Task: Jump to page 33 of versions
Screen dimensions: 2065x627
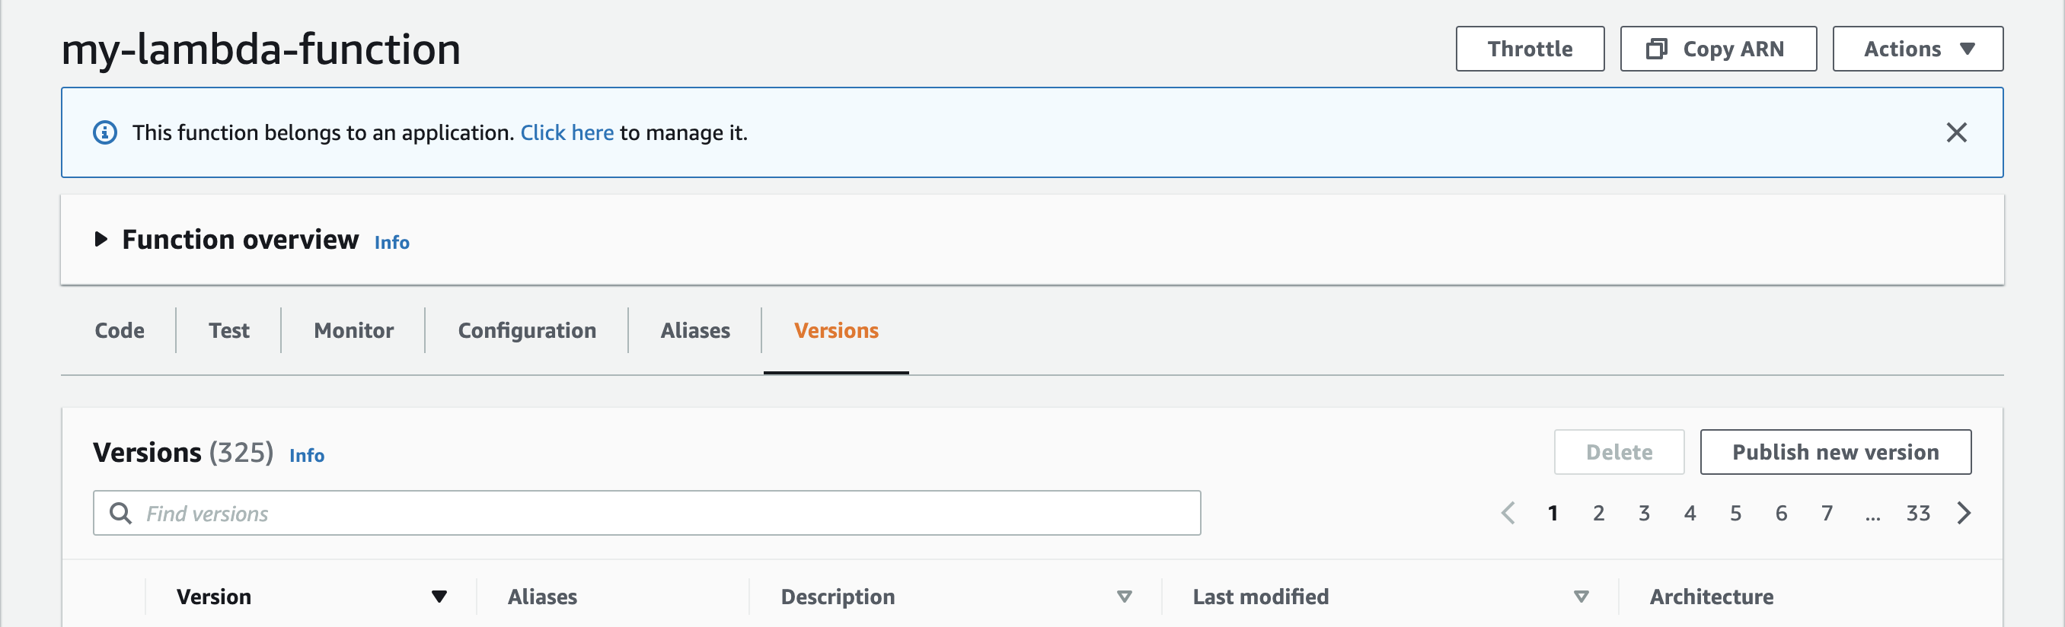Action: tap(1917, 513)
